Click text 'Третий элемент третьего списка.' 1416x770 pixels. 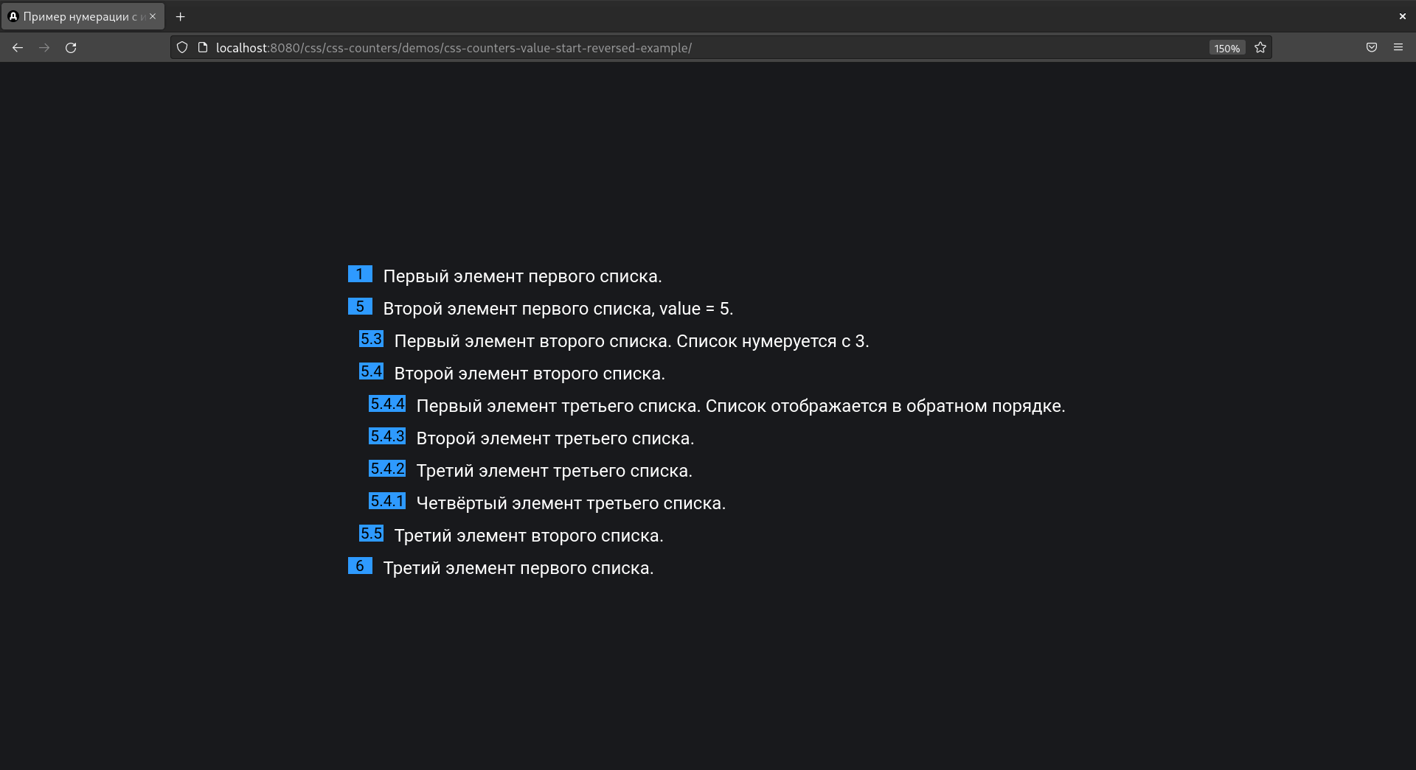pyautogui.click(x=554, y=471)
